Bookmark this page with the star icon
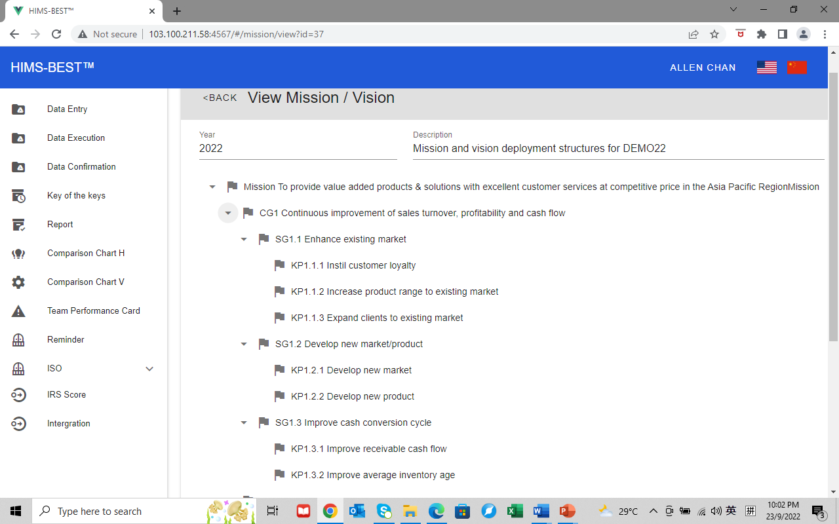The width and height of the screenshot is (839, 524). point(714,34)
